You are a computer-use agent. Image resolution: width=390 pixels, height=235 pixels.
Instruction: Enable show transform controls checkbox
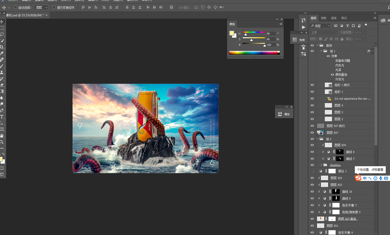54,7
